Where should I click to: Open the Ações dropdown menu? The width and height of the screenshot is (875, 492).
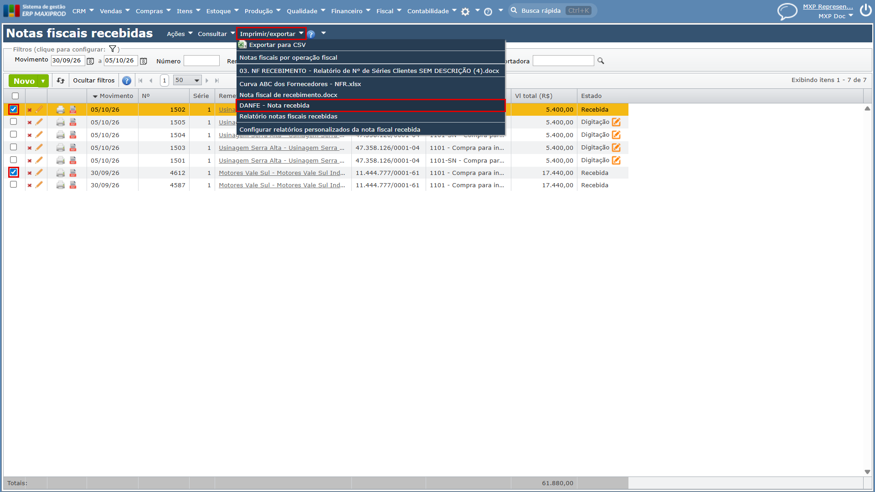tap(180, 34)
